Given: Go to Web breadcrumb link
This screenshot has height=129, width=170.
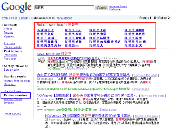Looking at the screenshot, I should click(5, 18).
